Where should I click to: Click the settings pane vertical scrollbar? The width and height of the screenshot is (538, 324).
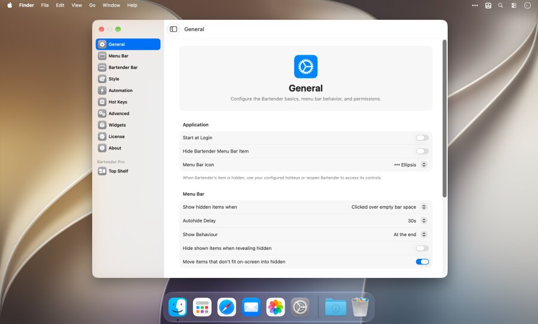(x=444, y=118)
